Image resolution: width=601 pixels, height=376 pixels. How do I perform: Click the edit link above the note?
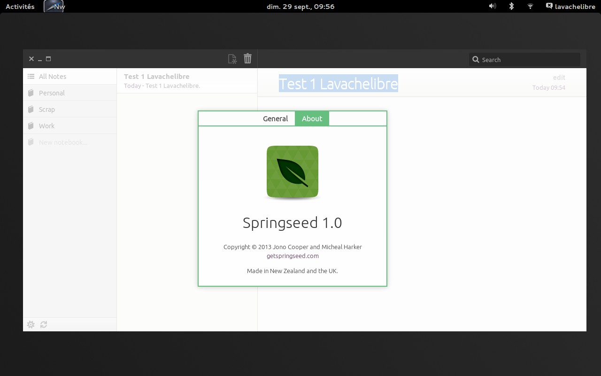[559, 77]
